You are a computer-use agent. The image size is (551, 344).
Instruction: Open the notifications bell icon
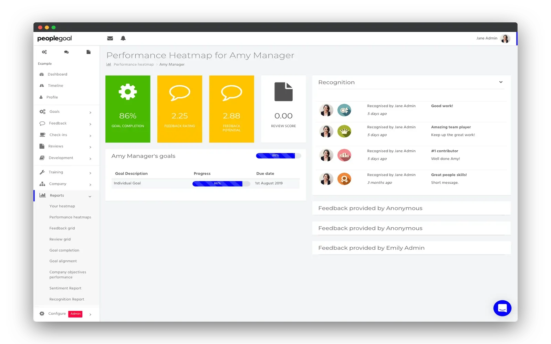point(123,38)
